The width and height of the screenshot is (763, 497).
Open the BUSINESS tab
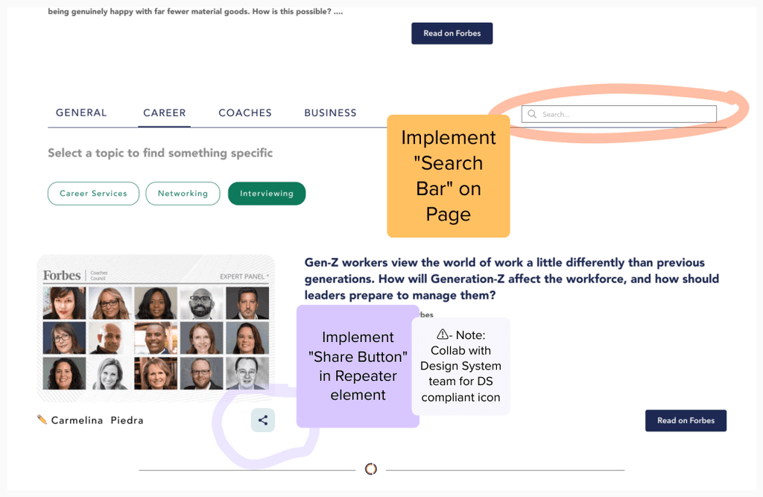click(330, 113)
